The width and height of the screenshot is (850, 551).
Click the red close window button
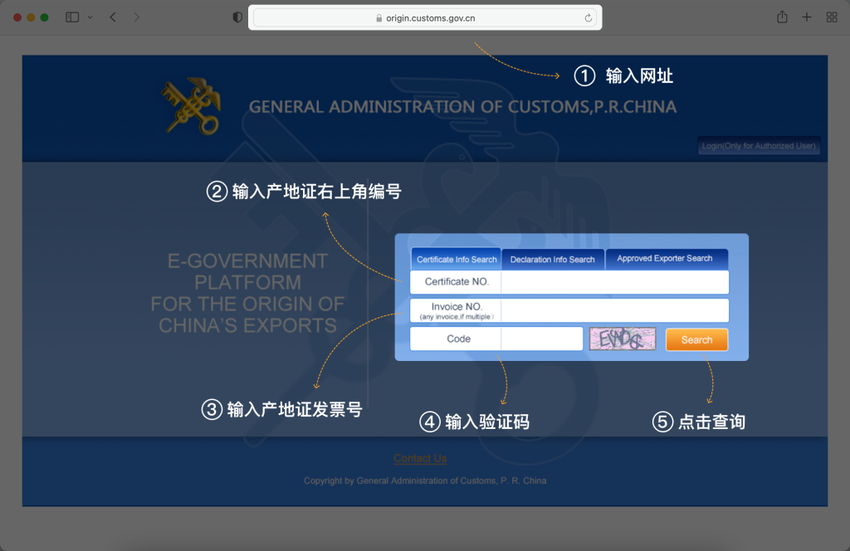point(17,17)
